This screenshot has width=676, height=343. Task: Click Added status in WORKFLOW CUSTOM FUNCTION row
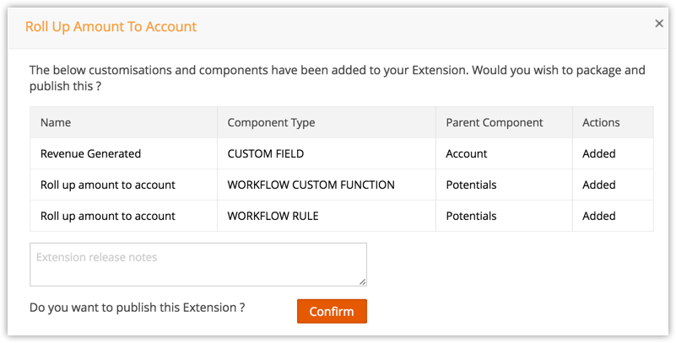tap(599, 185)
